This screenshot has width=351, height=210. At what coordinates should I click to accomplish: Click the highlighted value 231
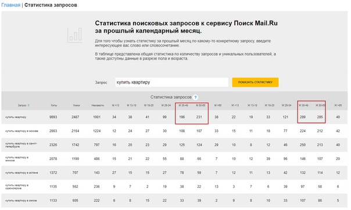tap(199, 117)
